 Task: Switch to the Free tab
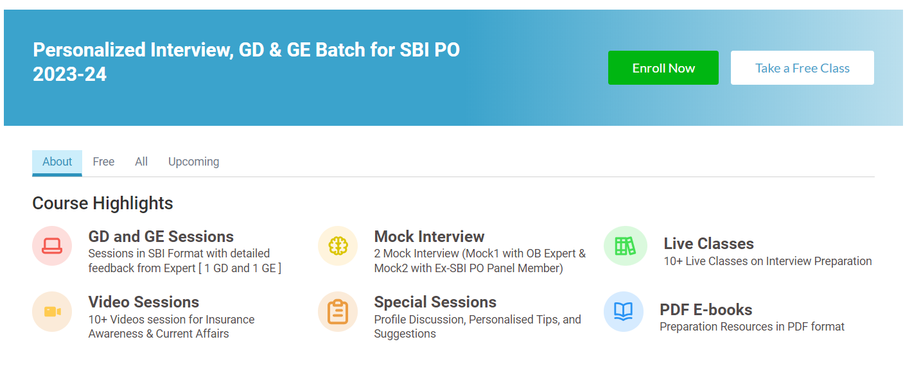point(103,162)
